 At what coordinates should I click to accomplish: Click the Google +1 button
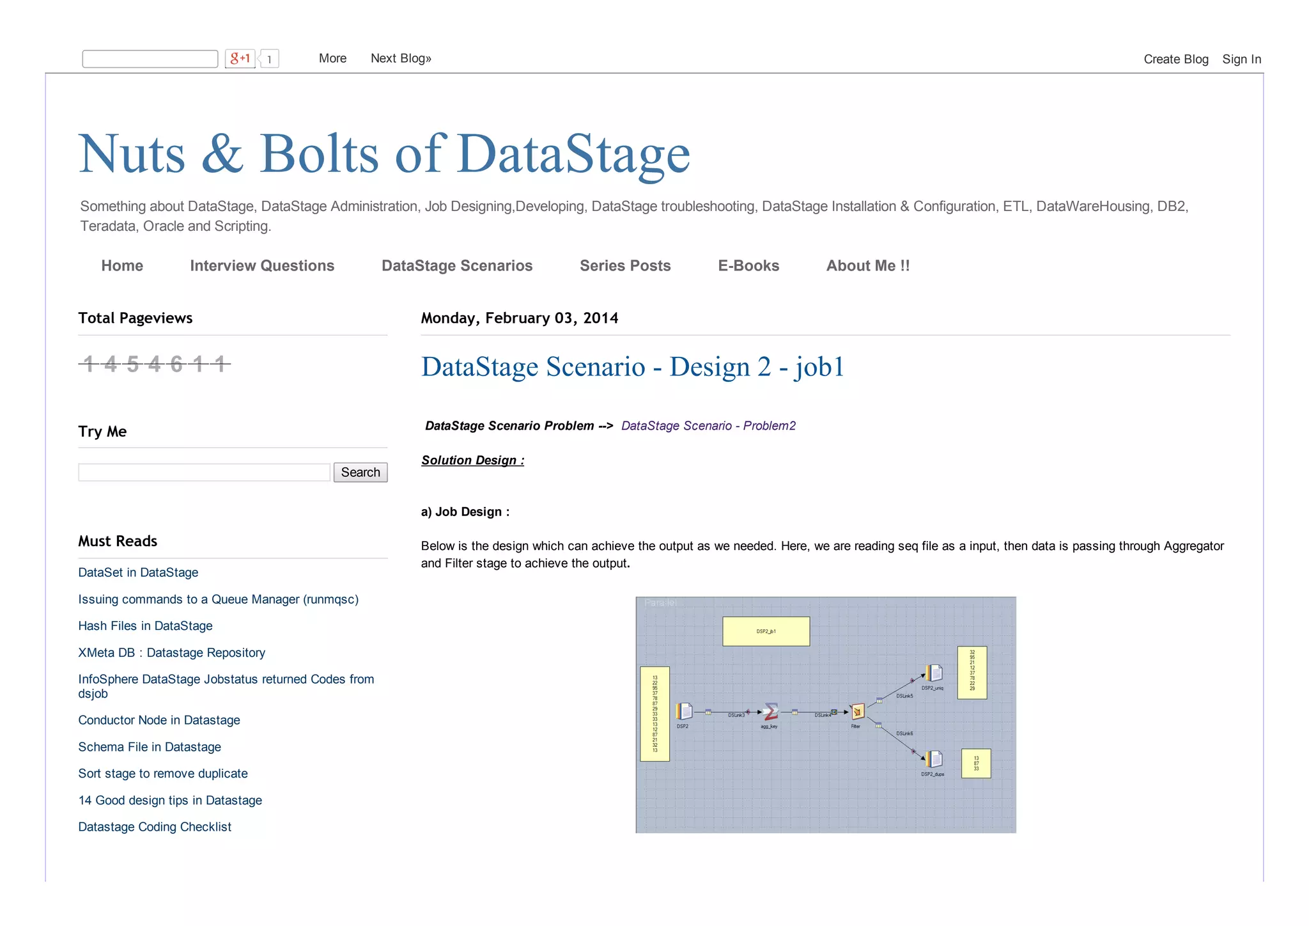tap(240, 58)
